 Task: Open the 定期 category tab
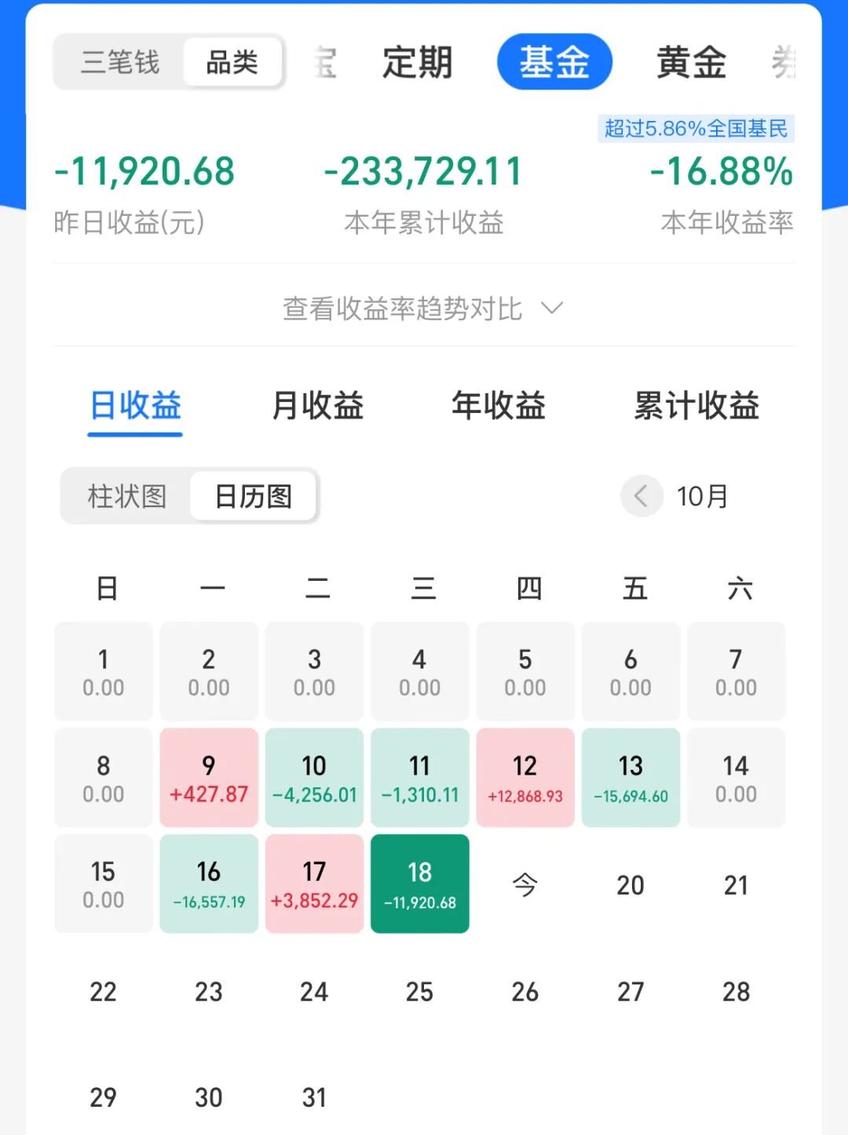click(417, 62)
